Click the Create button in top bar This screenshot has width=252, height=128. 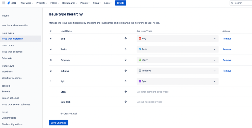click(121, 3)
